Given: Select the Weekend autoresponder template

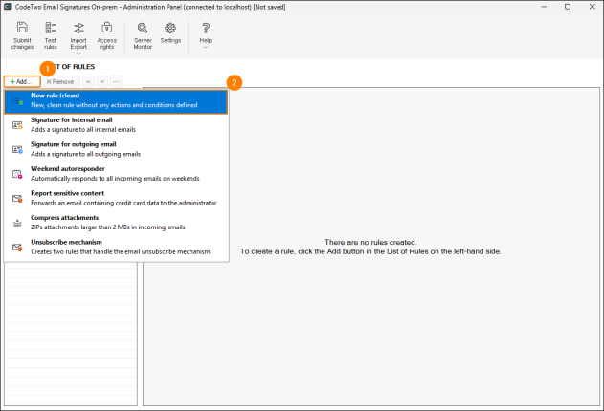Looking at the screenshot, I should click(x=116, y=173).
